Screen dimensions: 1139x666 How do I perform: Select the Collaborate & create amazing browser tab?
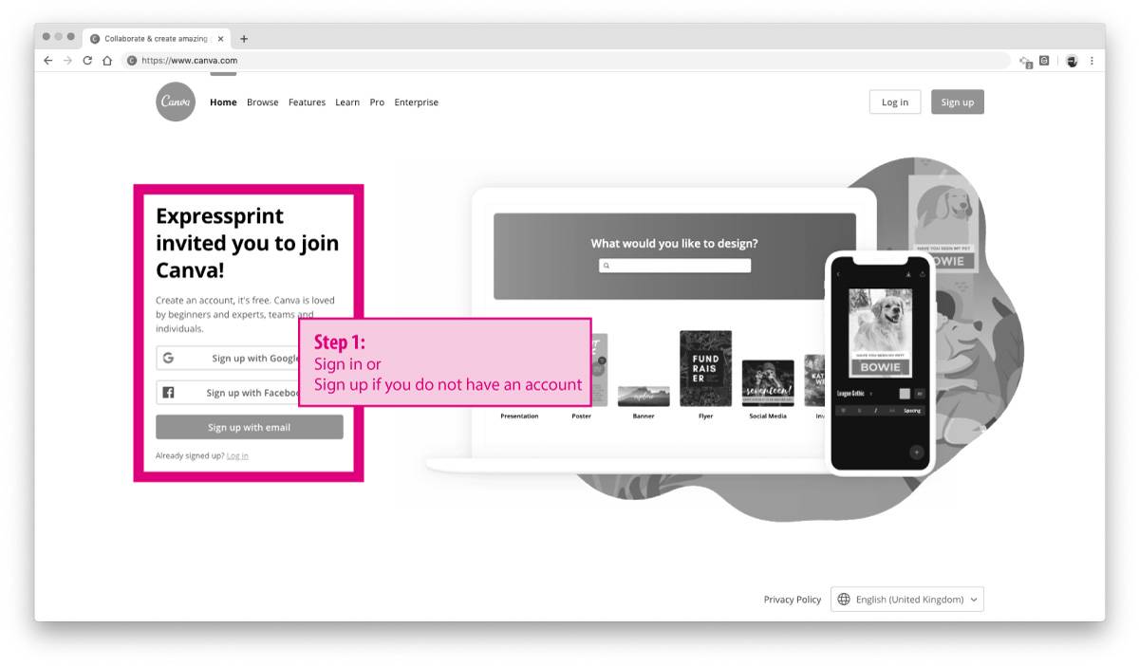(158, 39)
